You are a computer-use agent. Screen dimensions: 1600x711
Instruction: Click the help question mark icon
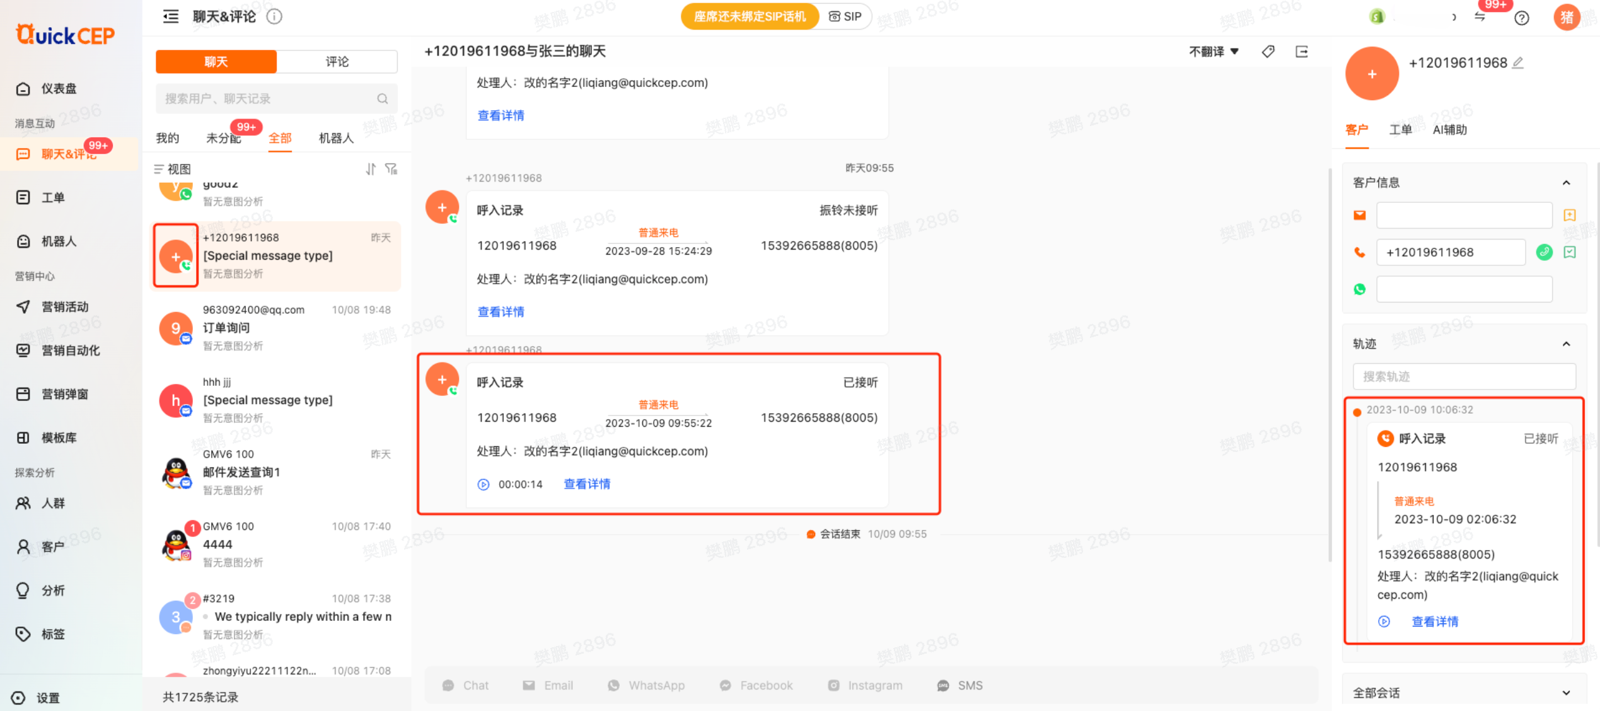[x=1521, y=18]
